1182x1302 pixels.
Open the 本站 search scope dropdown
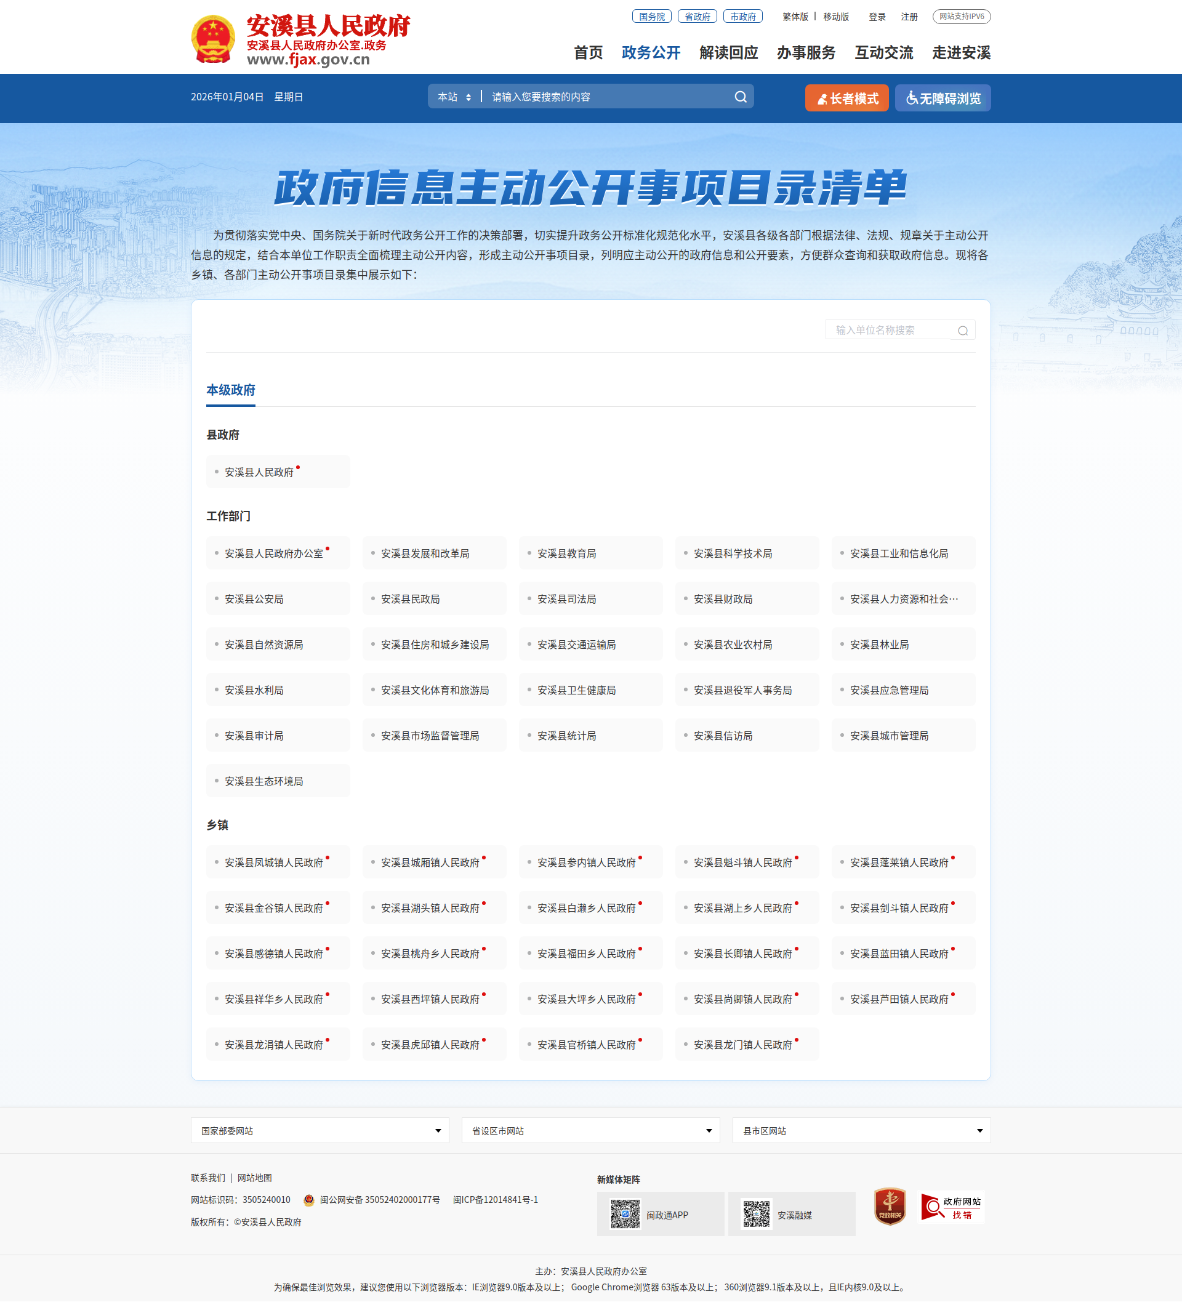[454, 97]
